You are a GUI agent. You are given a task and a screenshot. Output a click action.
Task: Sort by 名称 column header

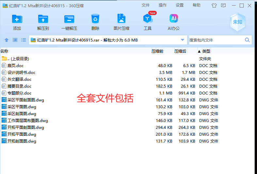4,51
